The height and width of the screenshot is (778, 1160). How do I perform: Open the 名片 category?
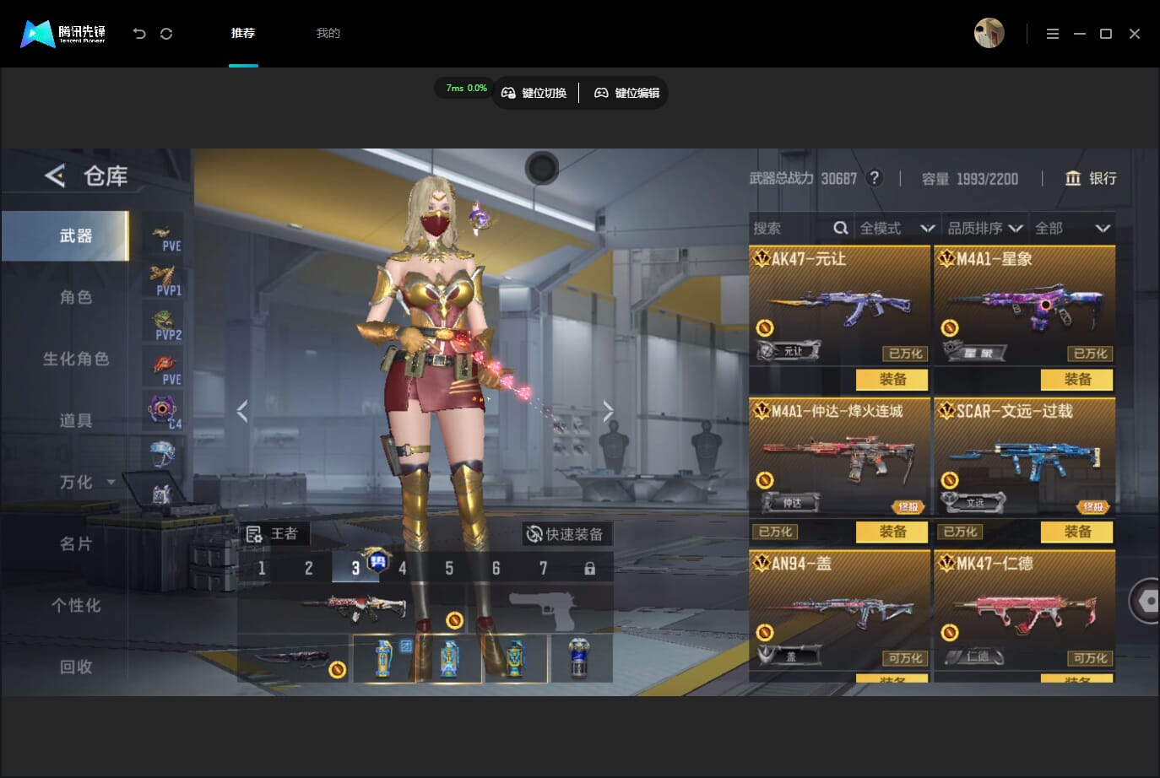click(75, 543)
